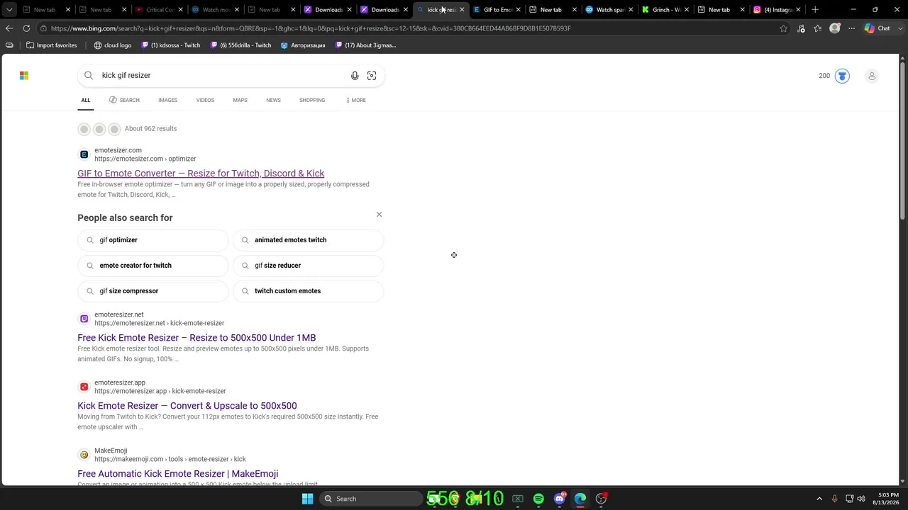This screenshot has height=510, width=908.
Task: Click the emotesizer.com site favicon
Action: click(84, 154)
